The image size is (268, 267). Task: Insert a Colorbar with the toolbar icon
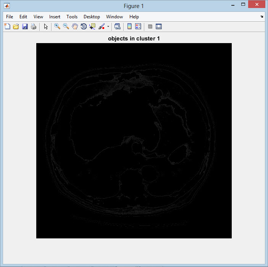click(x=129, y=26)
